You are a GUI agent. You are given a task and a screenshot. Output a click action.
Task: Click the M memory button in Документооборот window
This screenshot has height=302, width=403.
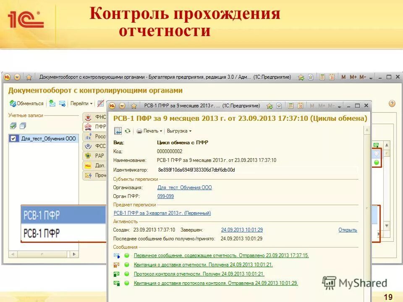pyautogui.click(x=343, y=77)
